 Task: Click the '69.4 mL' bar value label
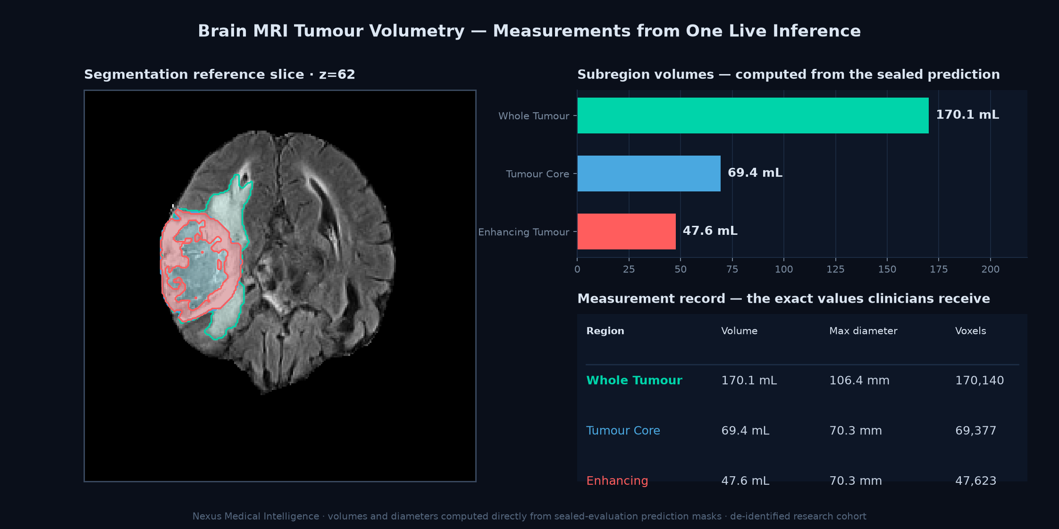pyautogui.click(x=755, y=173)
